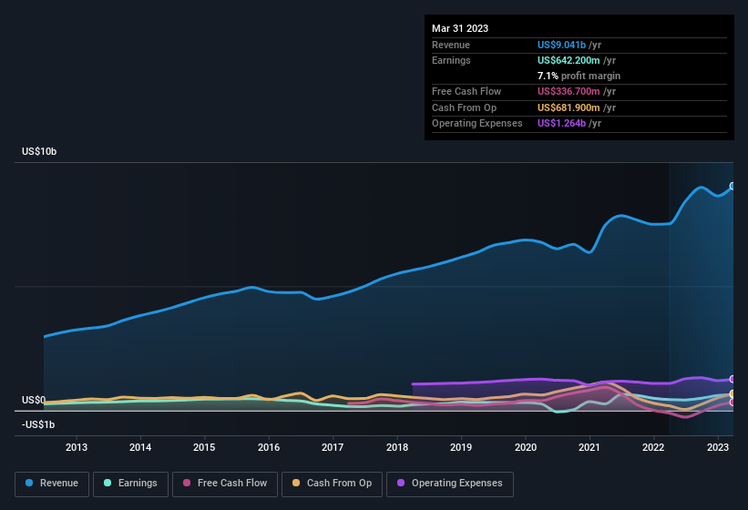Click the US$642.200m earnings value
748x510 pixels.
[x=569, y=60]
